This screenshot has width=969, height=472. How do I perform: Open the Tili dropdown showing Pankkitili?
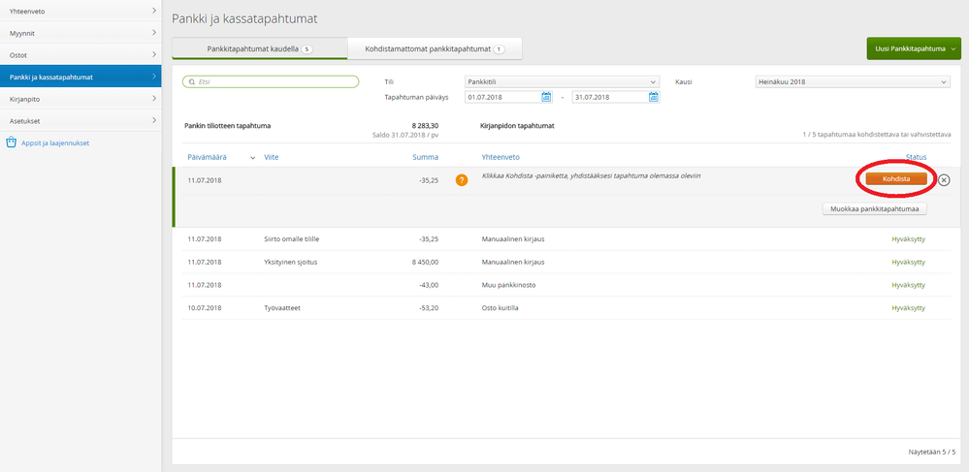(x=562, y=81)
